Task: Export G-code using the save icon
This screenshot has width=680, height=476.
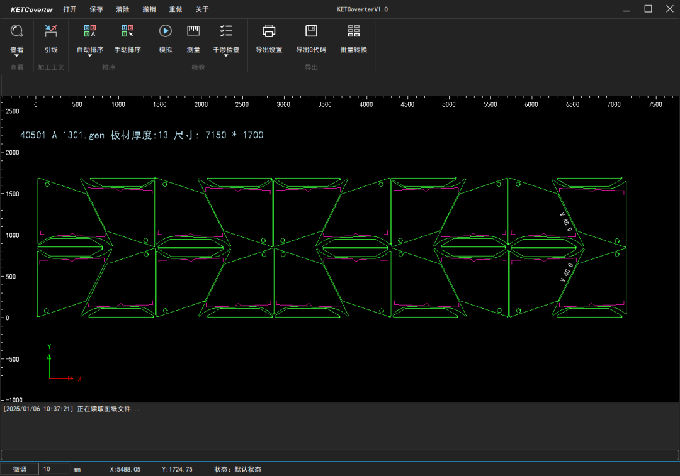Action: click(x=311, y=31)
